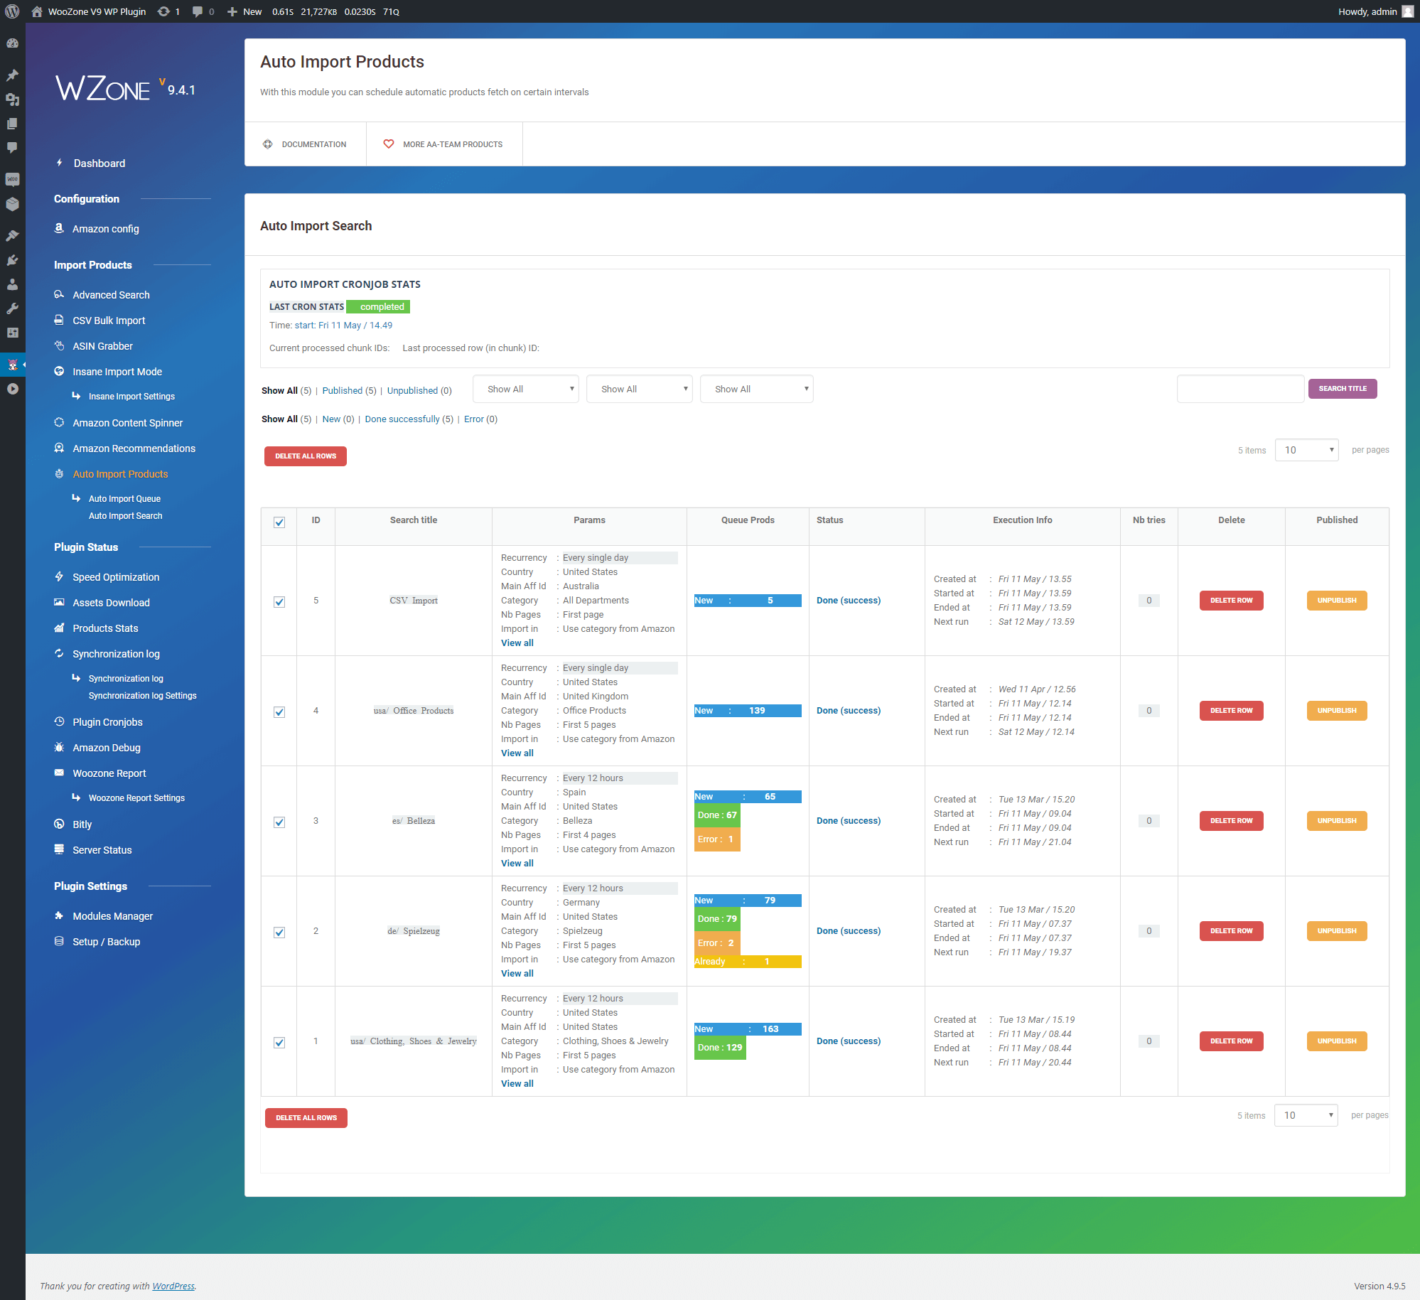The height and width of the screenshot is (1300, 1420).
Task: Open the first Show All filter dropdown
Action: [x=526, y=389]
